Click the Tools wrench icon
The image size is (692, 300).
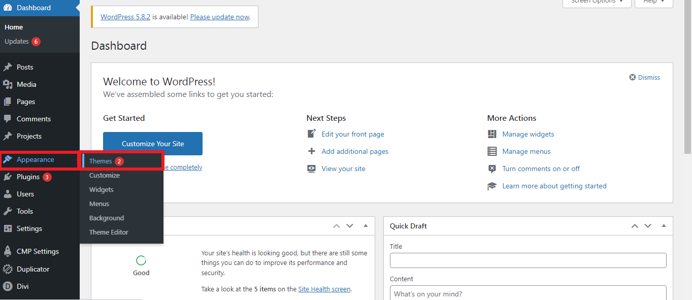(8, 211)
